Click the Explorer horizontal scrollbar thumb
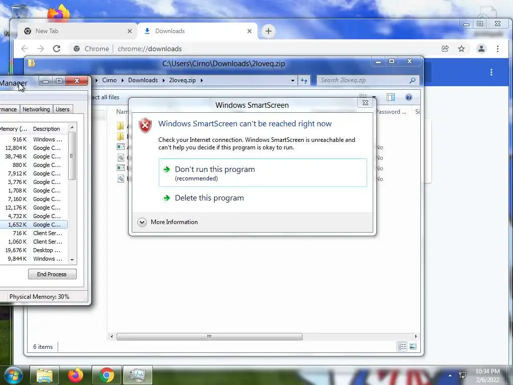Image resolution: width=513 pixels, height=385 pixels. 209,336
